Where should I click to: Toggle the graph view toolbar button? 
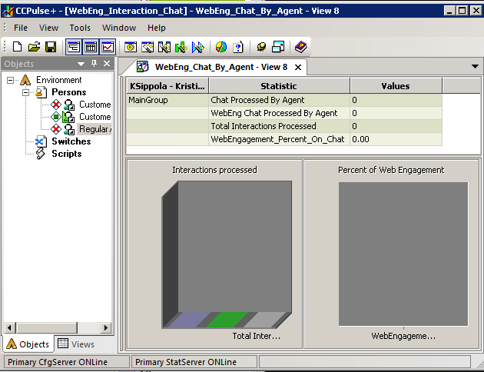(108, 48)
